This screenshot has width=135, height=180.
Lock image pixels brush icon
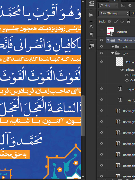(116, 21)
